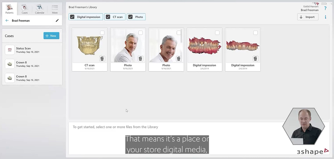This screenshot has height=159, width=334.
Task: Delete the last Digital impression item
Action: pyautogui.click(x=255, y=59)
